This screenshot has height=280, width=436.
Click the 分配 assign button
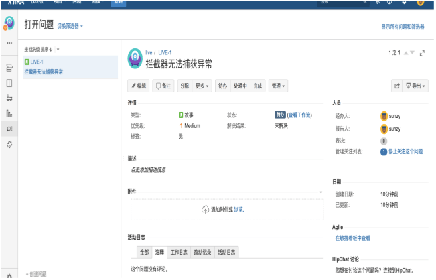click(185, 86)
